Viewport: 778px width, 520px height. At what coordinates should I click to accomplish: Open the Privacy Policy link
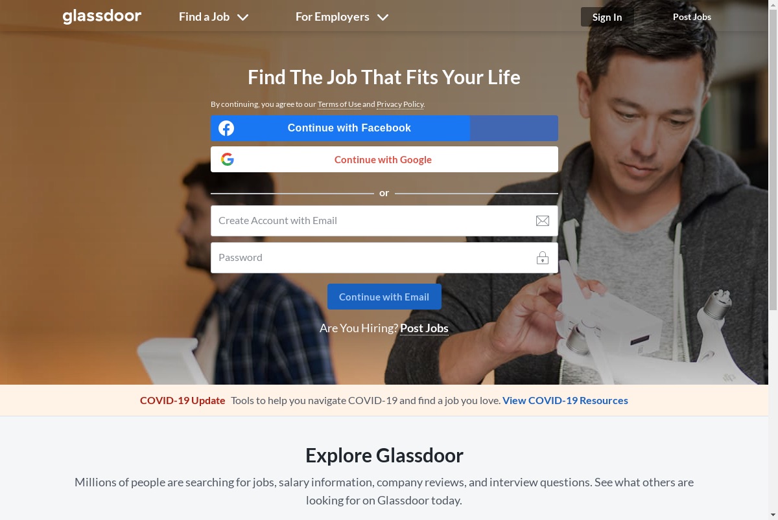(x=400, y=104)
